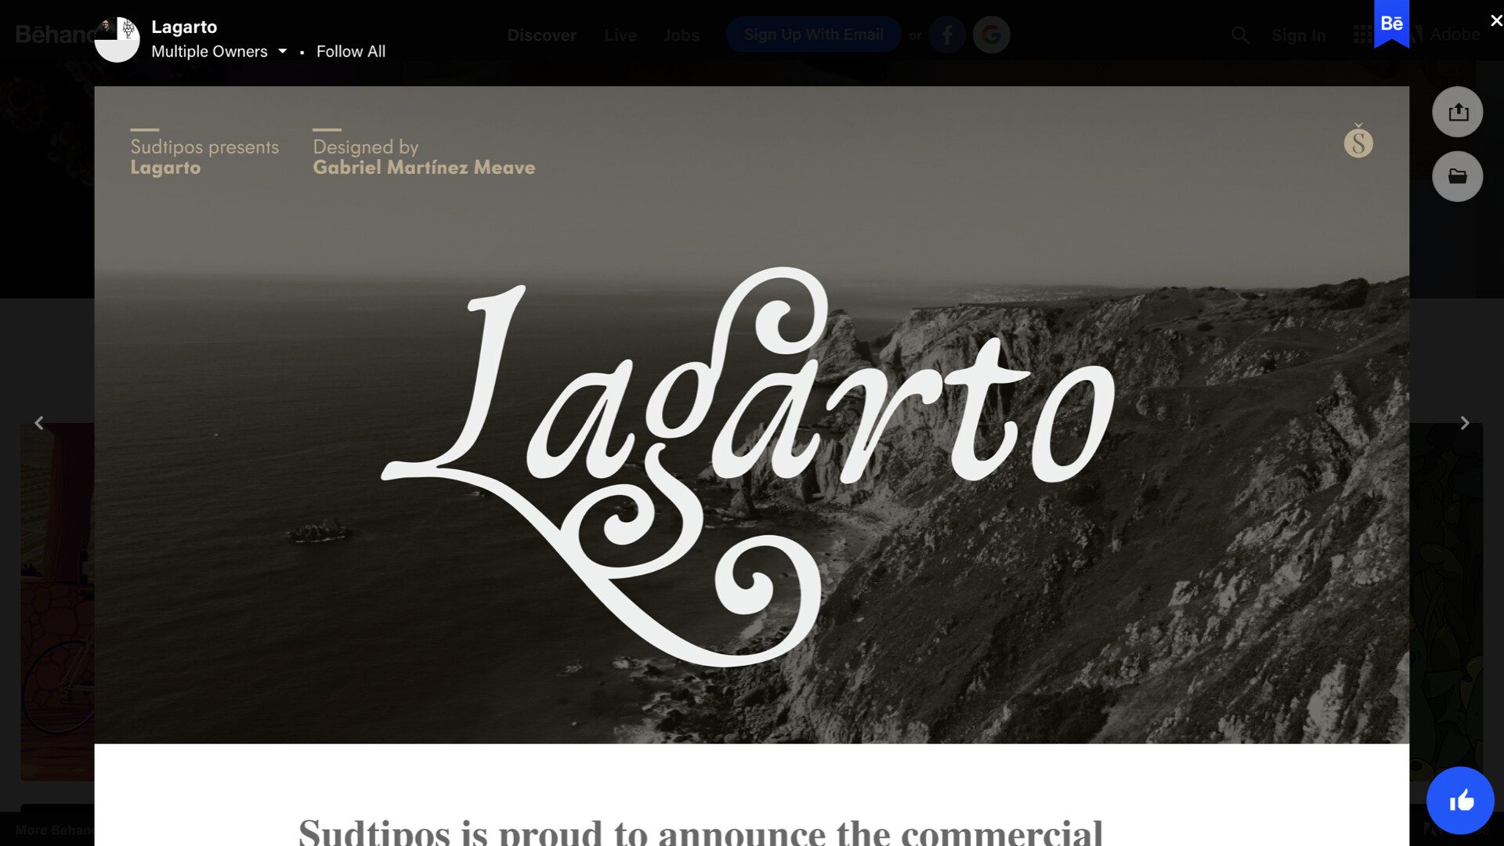Open the Live menu item
The image size is (1504, 846).
620,35
